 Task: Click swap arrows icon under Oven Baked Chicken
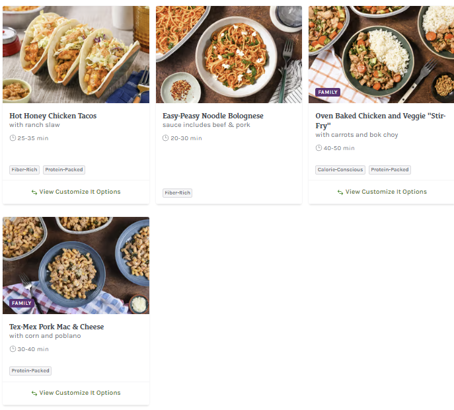coord(340,192)
